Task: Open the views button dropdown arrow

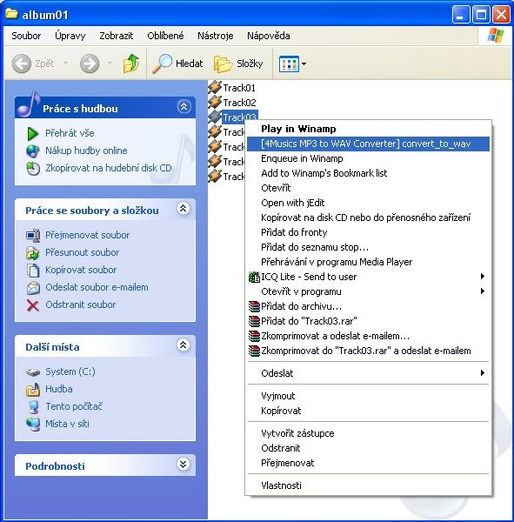Action: coord(304,64)
